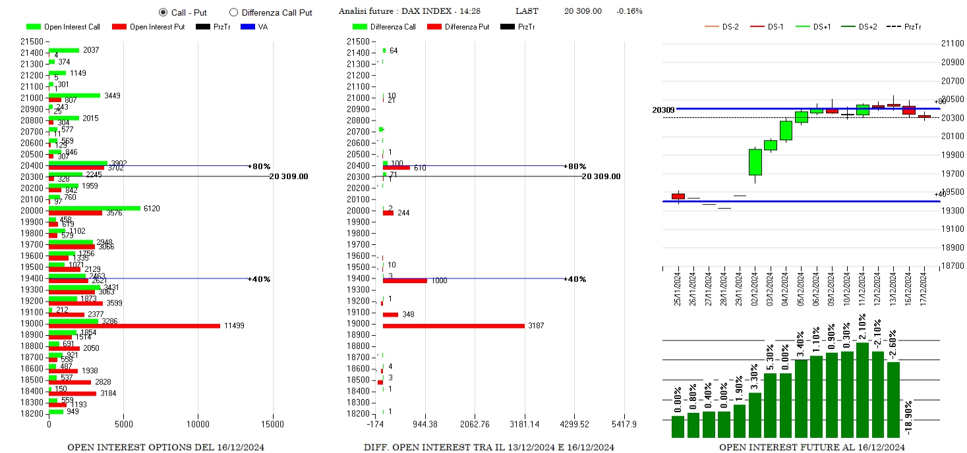Click the DS-1 legend line marker
The height and width of the screenshot is (453, 967).
click(757, 27)
